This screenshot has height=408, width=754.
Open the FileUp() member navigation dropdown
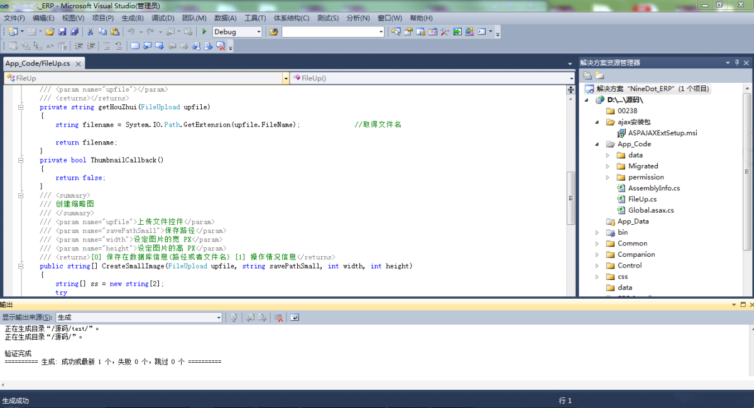click(x=571, y=78)
